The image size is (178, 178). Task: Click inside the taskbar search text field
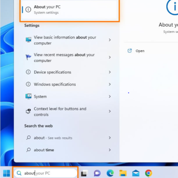[x=46, y=173]
